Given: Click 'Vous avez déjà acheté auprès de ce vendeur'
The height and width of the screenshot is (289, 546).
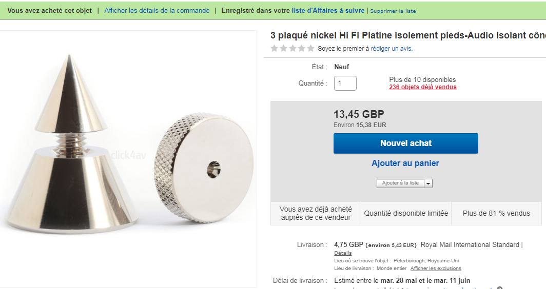Looking at the screenshot, I should [316, 213].
